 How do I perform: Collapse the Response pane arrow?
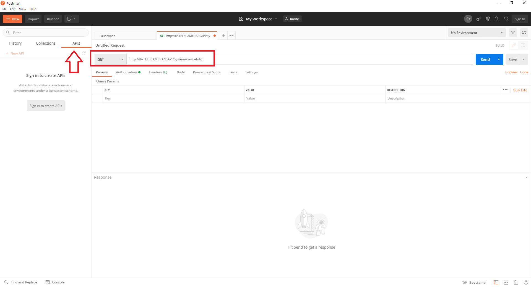[x=526, y=177]
